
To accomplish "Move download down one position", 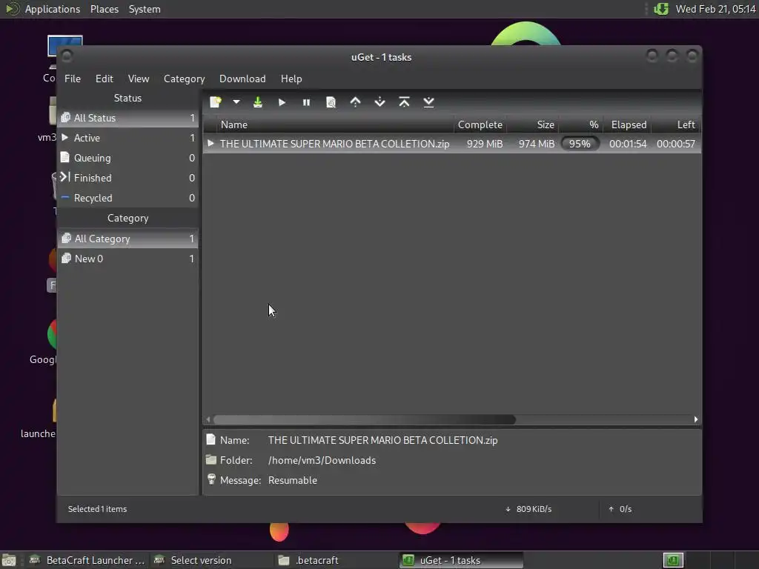I will [380, 102].
